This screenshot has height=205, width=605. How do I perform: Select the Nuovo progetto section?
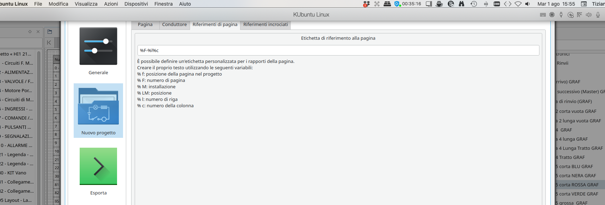pos(98,110)
